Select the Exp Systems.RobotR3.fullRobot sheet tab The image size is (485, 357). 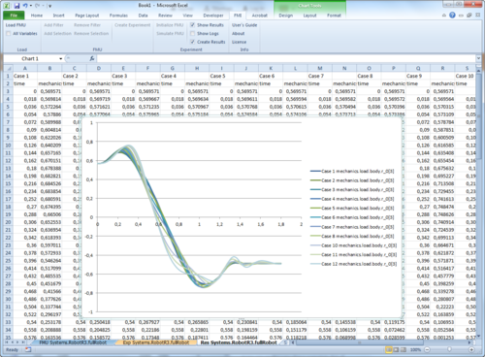(x=156, y=342)
